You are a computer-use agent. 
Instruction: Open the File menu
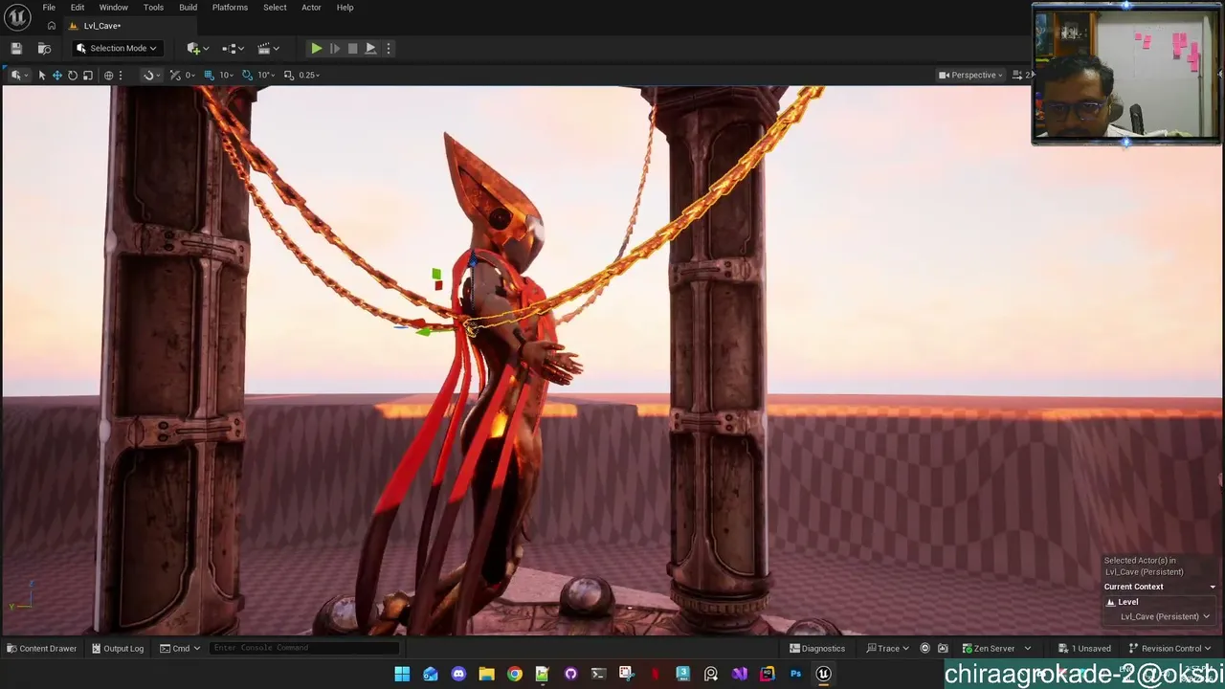point(49,8)
